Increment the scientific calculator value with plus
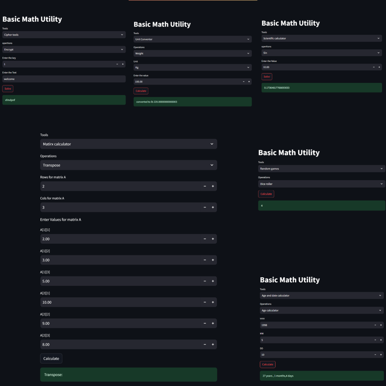Viewport: 386px width, 386px height. click(x=379, y=67)
